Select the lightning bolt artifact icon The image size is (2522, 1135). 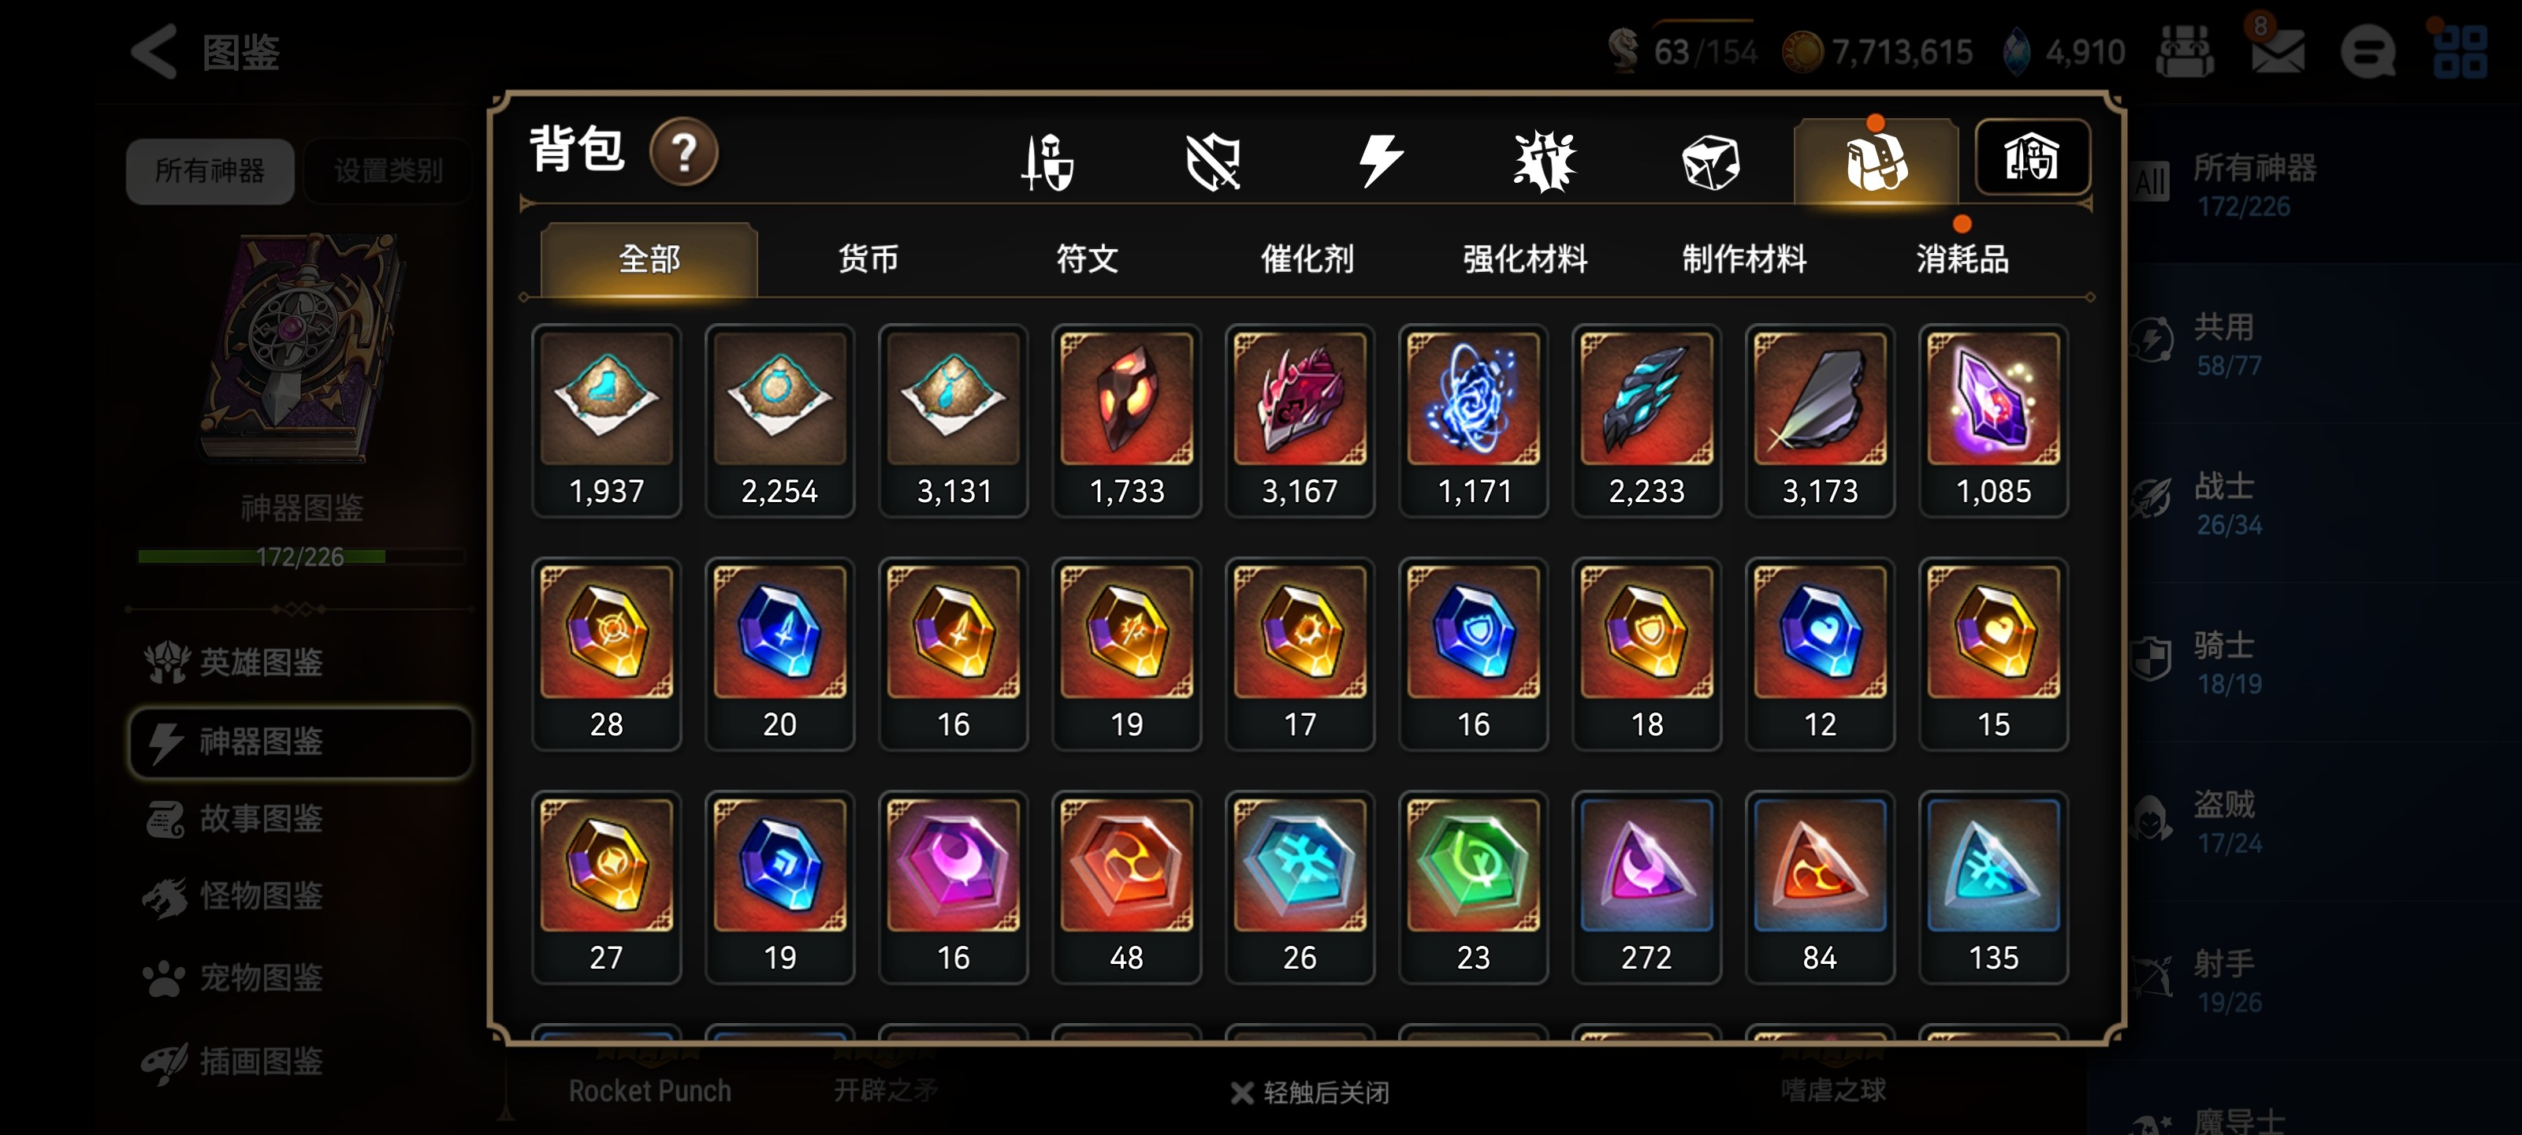coord(1379,161)
